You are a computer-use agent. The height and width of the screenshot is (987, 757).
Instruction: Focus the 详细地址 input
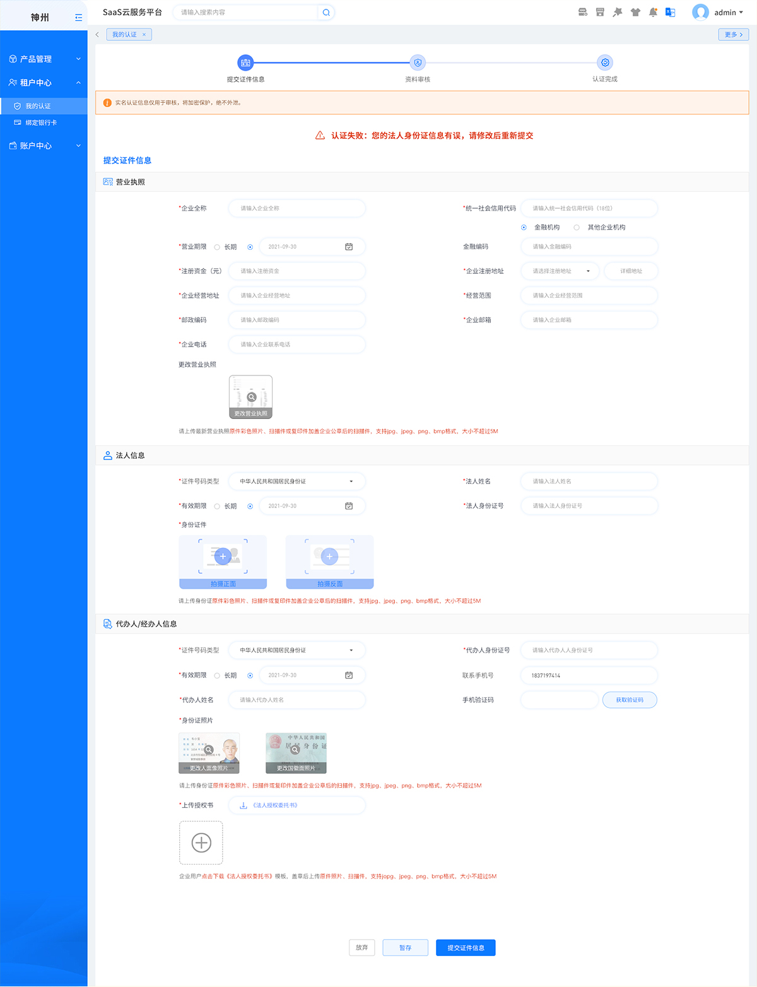[631, 271]
